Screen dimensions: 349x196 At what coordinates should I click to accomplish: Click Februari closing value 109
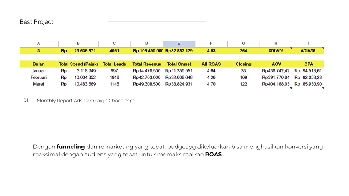coord(244,77)
